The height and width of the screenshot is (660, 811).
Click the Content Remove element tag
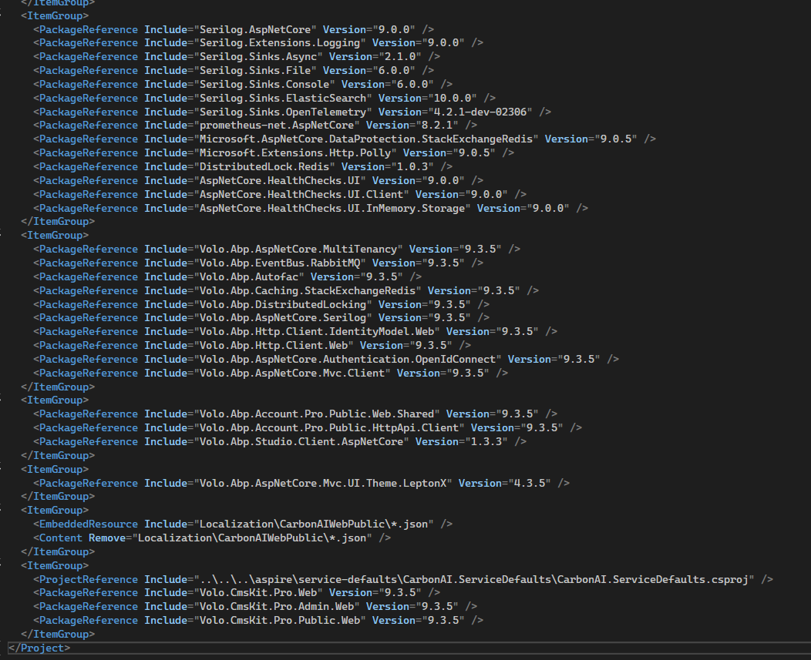tap(62, 538)
